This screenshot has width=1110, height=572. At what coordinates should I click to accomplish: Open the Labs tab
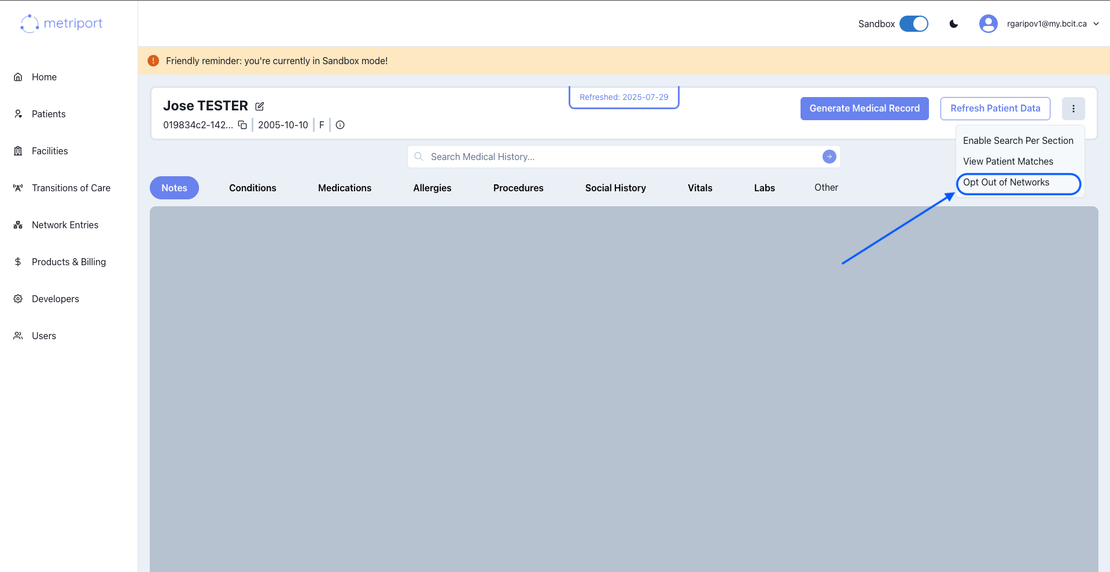(764, 187)
